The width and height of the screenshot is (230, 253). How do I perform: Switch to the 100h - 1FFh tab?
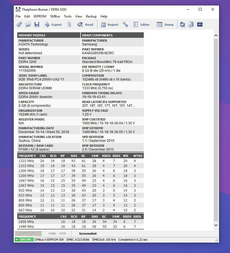(57, 234)
